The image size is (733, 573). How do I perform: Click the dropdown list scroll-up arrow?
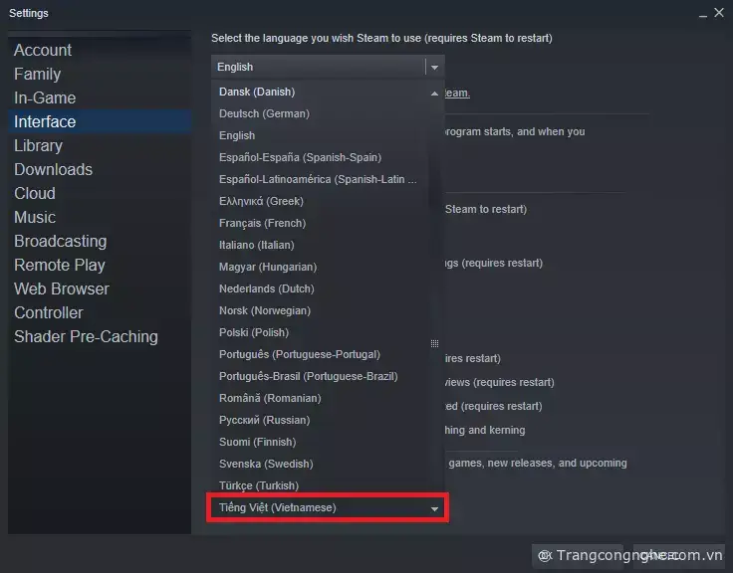pyautogui.click(x=435, y=94)
